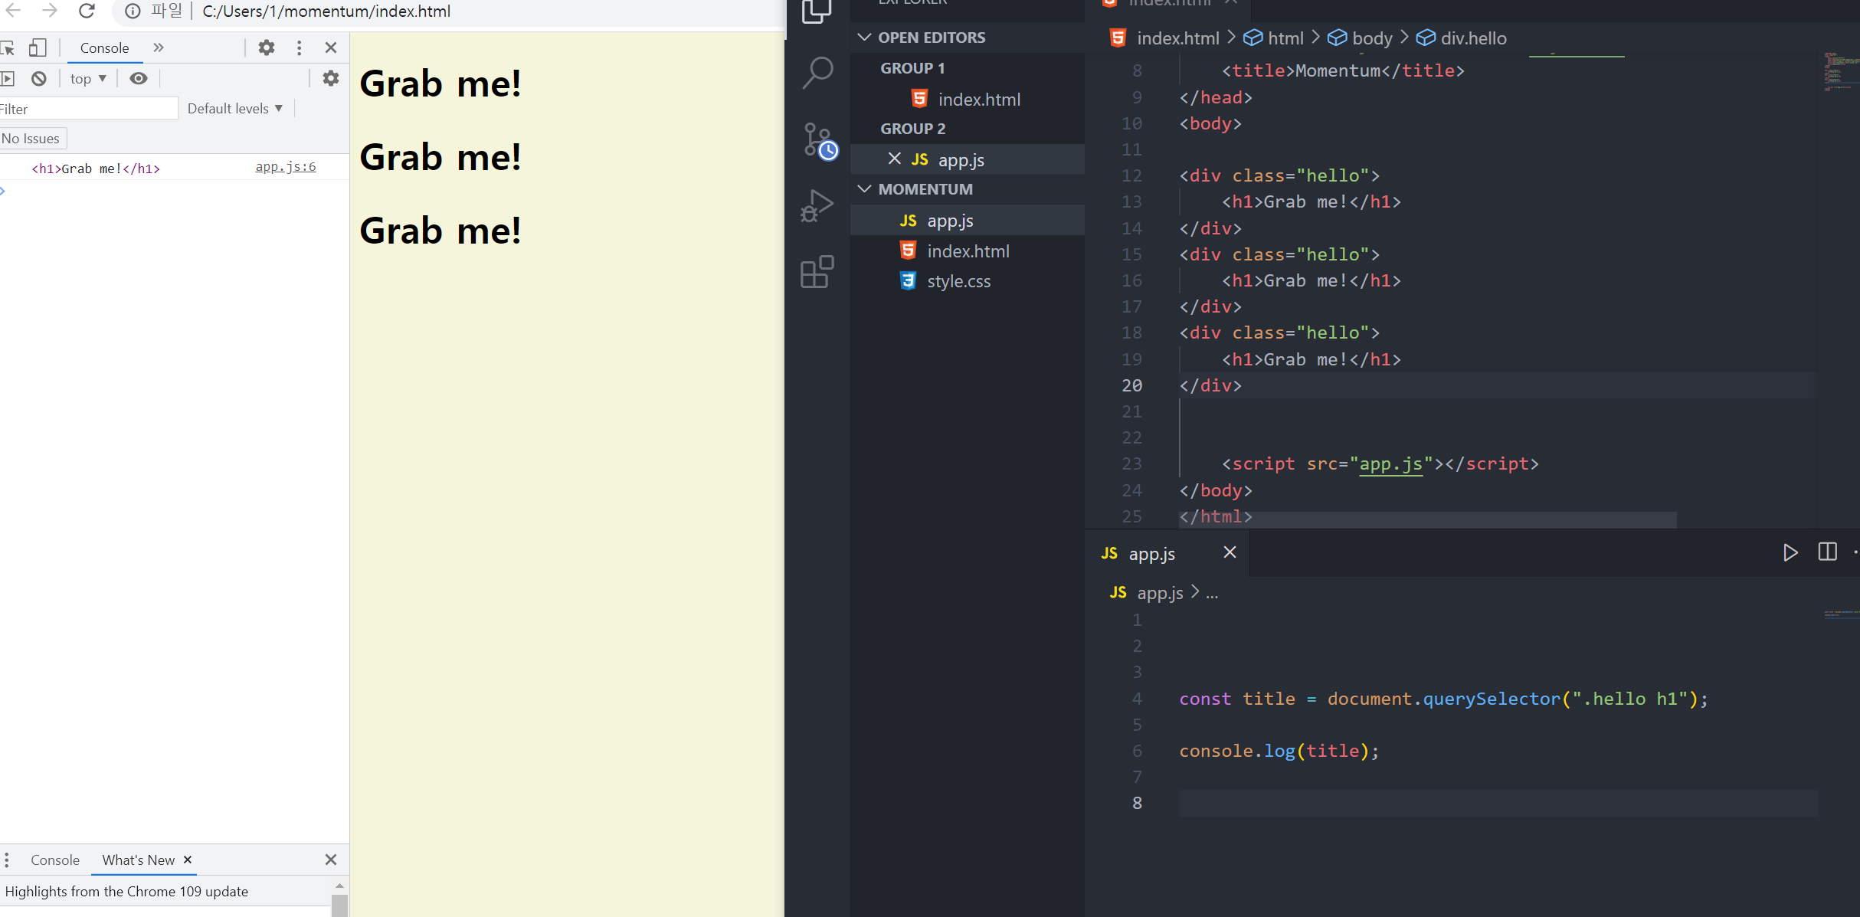Click the No Issues button
Screen dimensions: 1860x917
pos(31,139)
